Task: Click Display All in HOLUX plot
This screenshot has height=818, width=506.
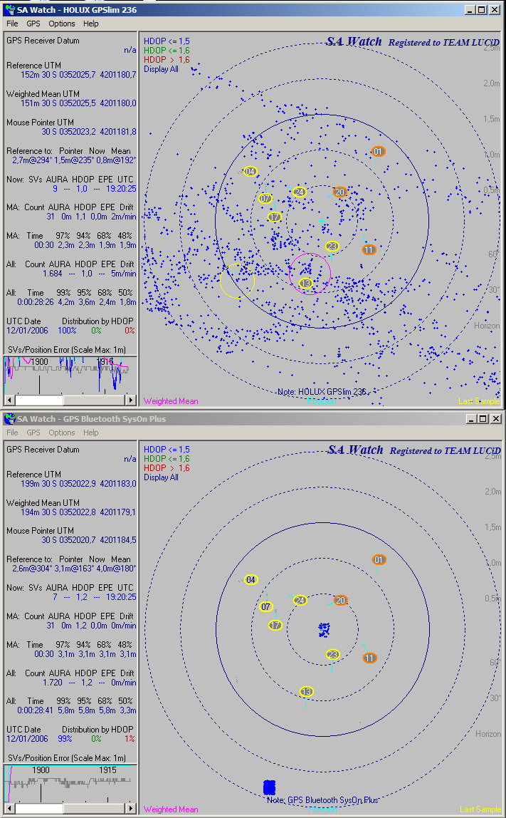Action: 161,69
